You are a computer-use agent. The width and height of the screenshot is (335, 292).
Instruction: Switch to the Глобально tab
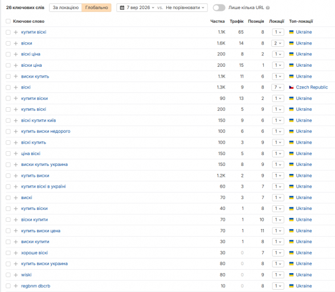pos(97,8)
